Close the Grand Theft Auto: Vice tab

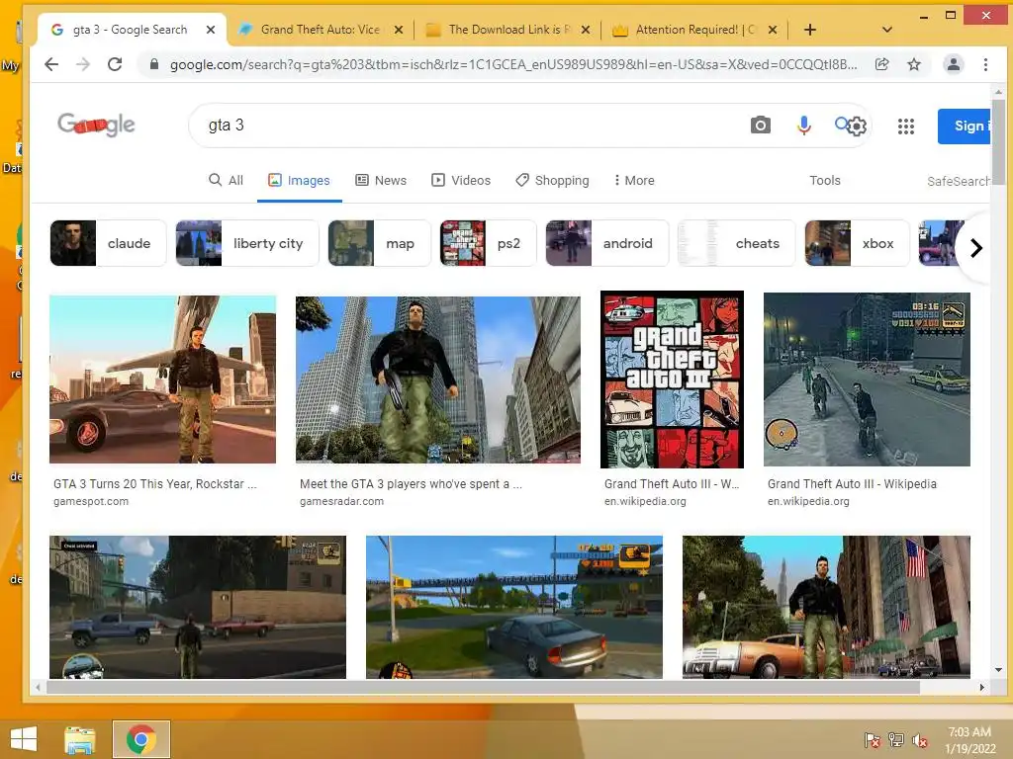pos(399,30)
